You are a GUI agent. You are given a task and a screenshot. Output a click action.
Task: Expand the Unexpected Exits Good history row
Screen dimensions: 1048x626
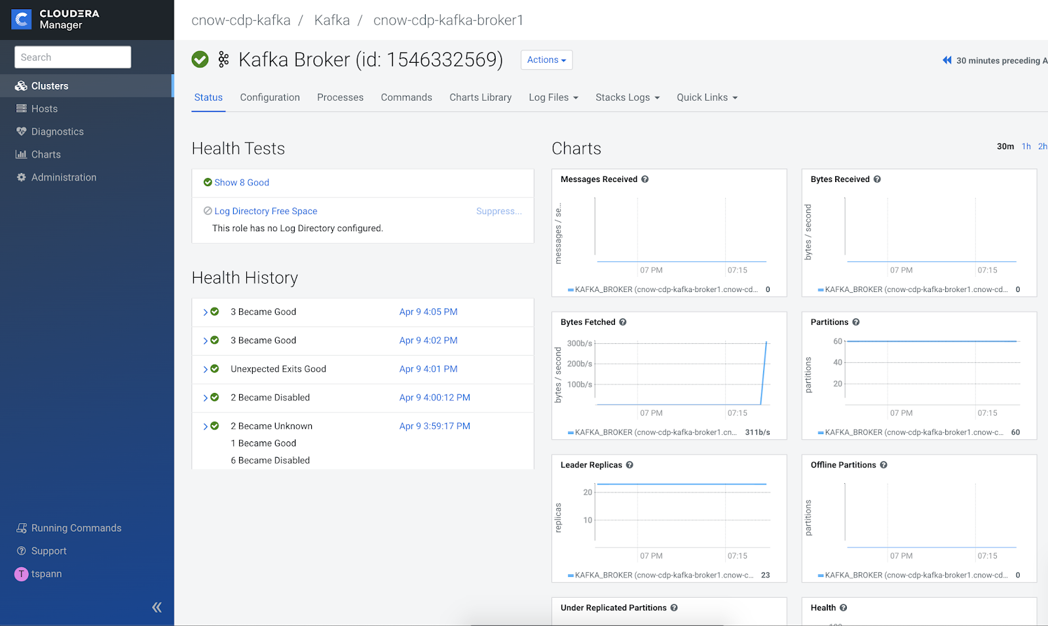tap(206, 369)
